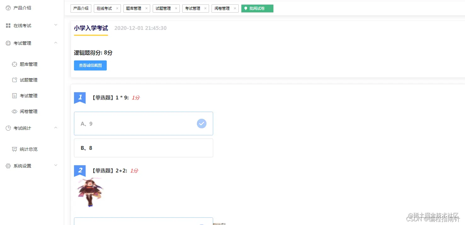Select the active 批阅试卷 tab
465x225 pixels.
[x=257, y=8]
